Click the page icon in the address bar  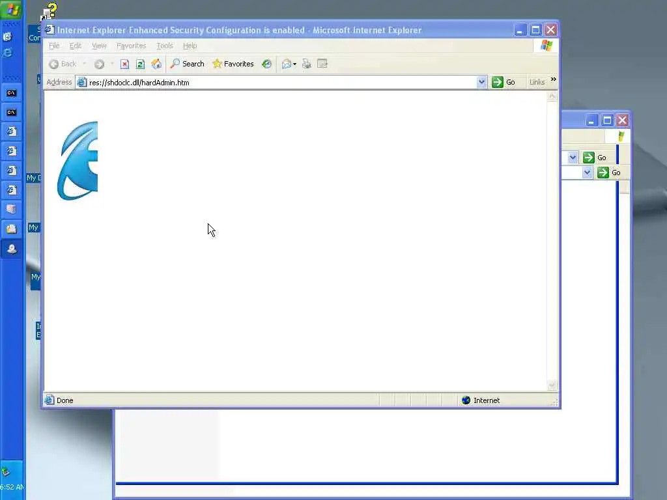click(x=81, y=83)
